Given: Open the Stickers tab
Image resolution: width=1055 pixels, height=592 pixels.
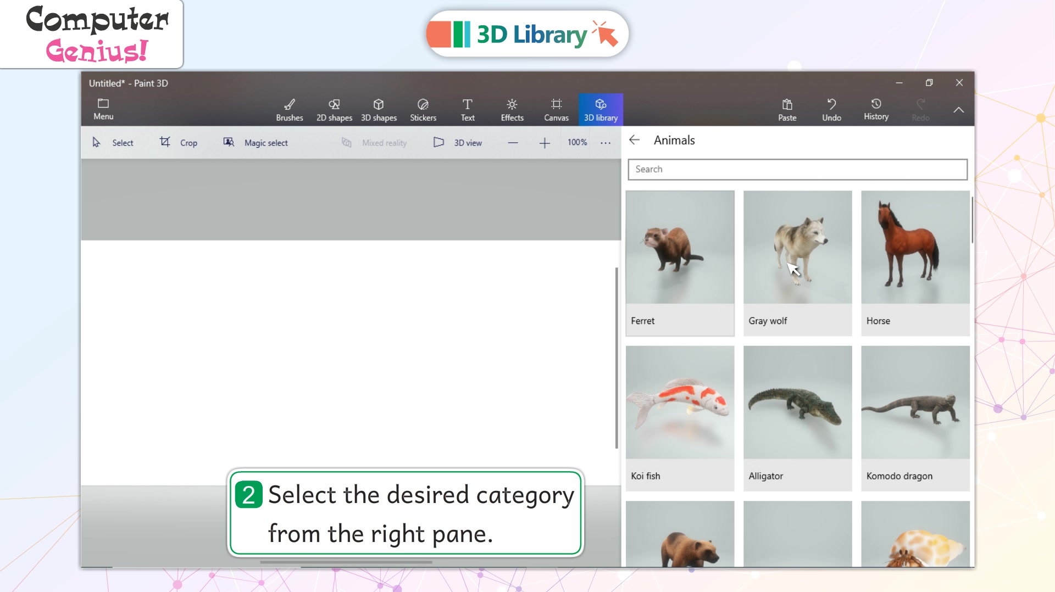Looking at the screenshot, I should point(423,110).
